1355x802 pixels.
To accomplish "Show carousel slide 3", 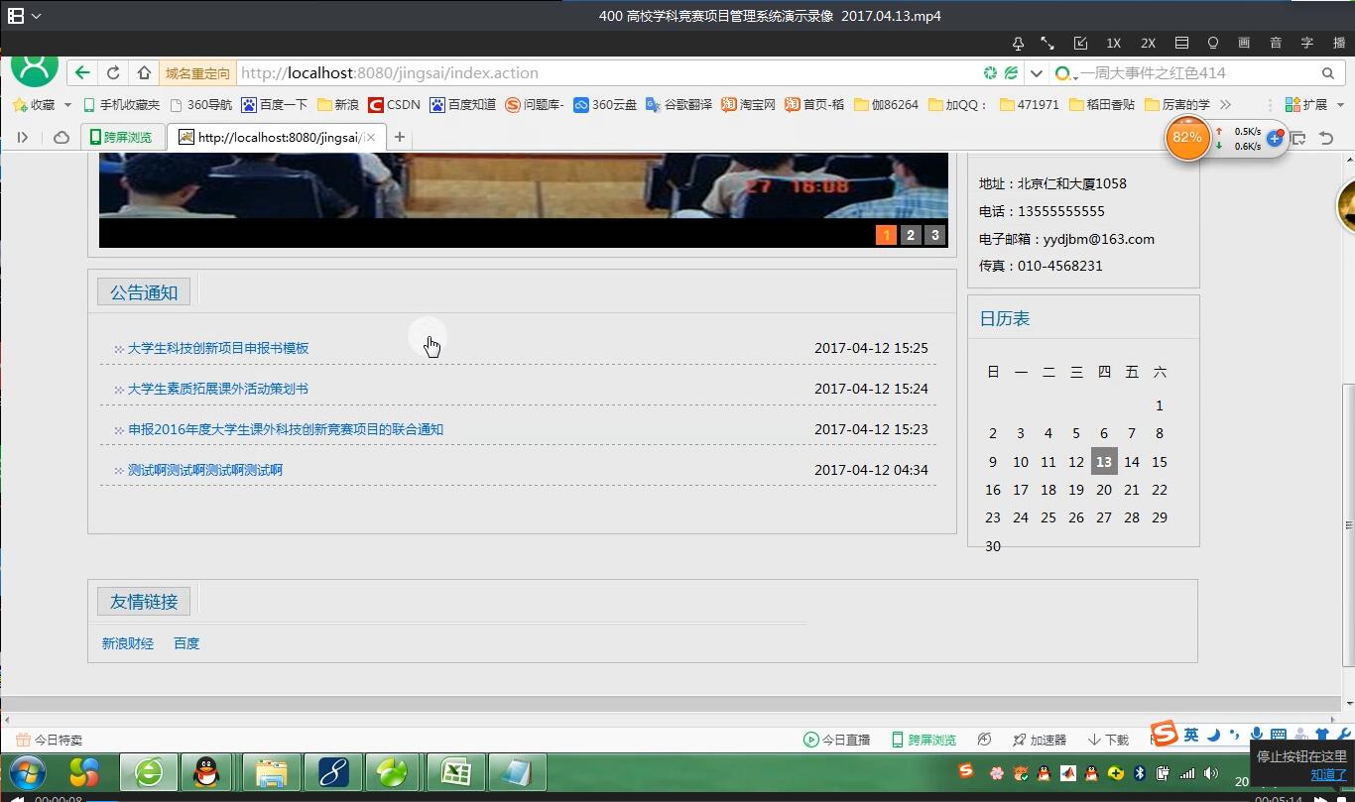I will click(x=934, y=235).
